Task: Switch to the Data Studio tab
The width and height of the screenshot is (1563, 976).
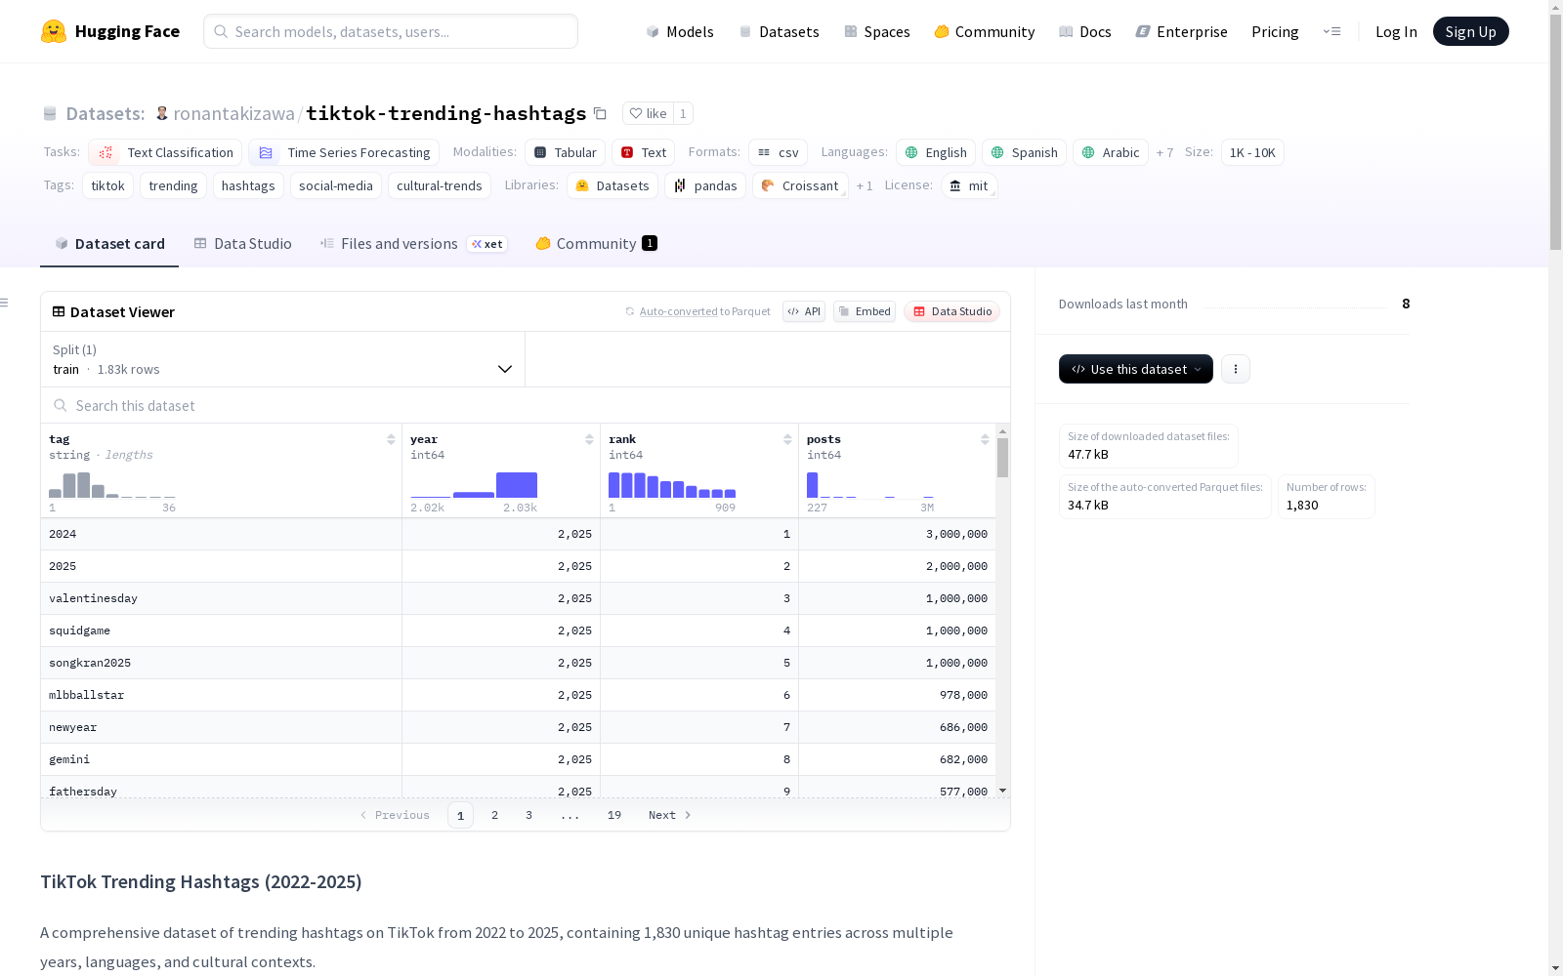Action: [243, 243]
